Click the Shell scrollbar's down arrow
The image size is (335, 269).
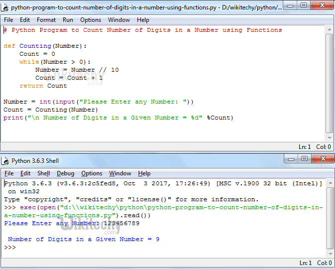coord(331,253)
